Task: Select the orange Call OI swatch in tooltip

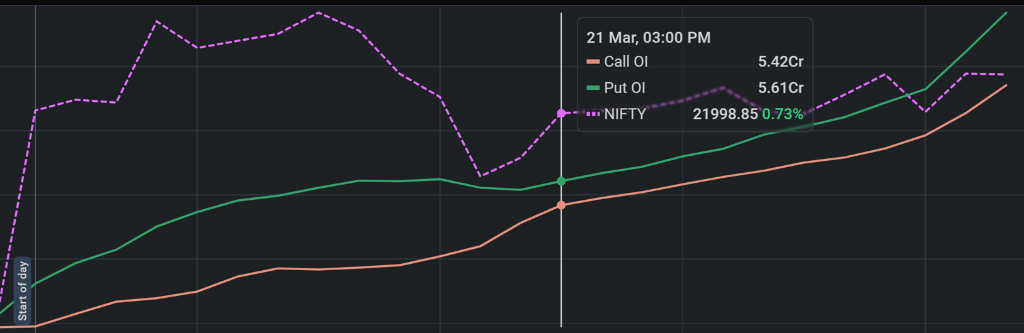Action: click(x=593, y=62)
